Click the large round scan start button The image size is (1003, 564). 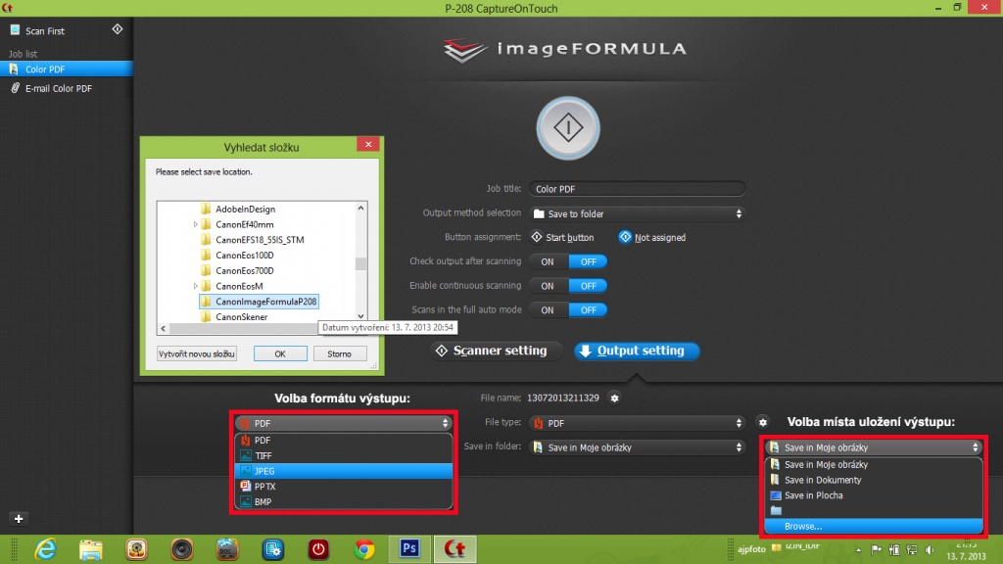(568, 128)
